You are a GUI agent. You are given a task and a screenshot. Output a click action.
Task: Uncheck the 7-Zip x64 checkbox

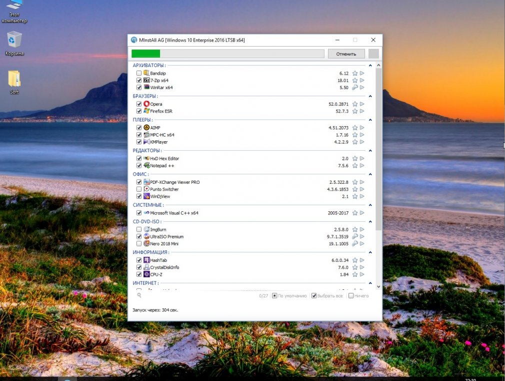coord(139,80)
